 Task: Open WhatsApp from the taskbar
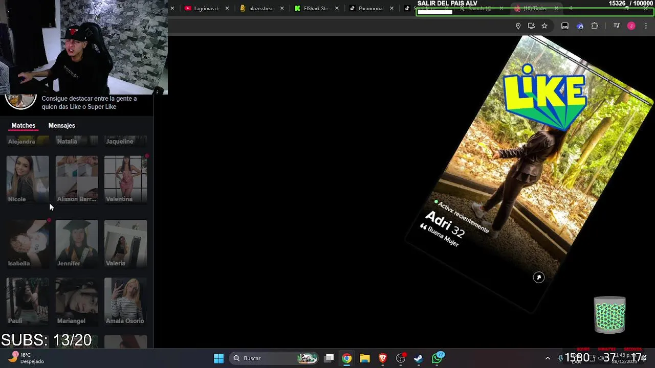[x=437, y=358]
